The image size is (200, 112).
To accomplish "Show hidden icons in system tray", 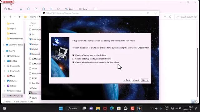I will tap(152, 109).
